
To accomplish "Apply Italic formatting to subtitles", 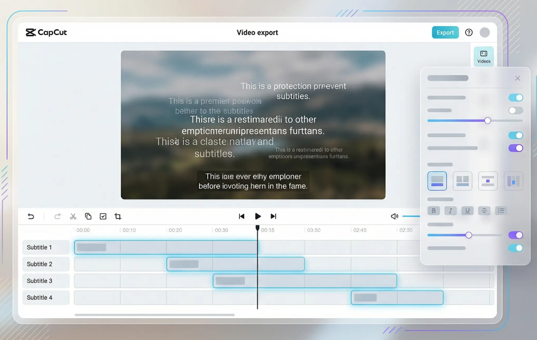I will click(451, 211).
